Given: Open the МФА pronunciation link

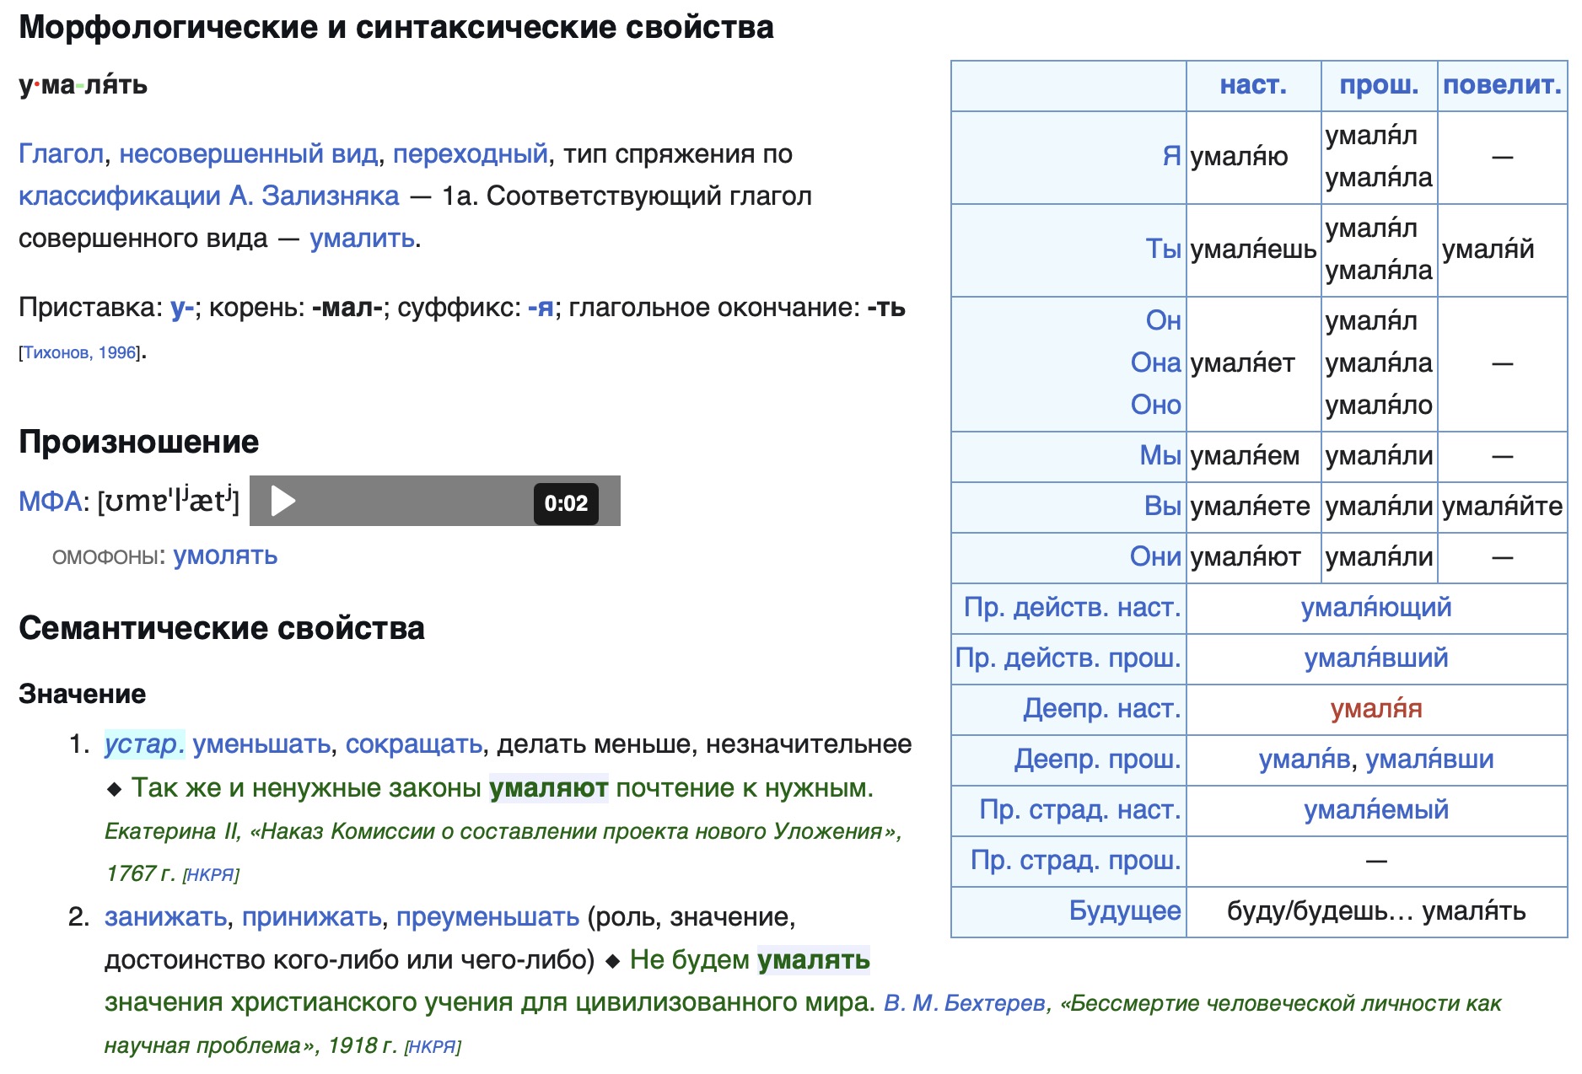Looking at the screenshot, I should 50,502.
